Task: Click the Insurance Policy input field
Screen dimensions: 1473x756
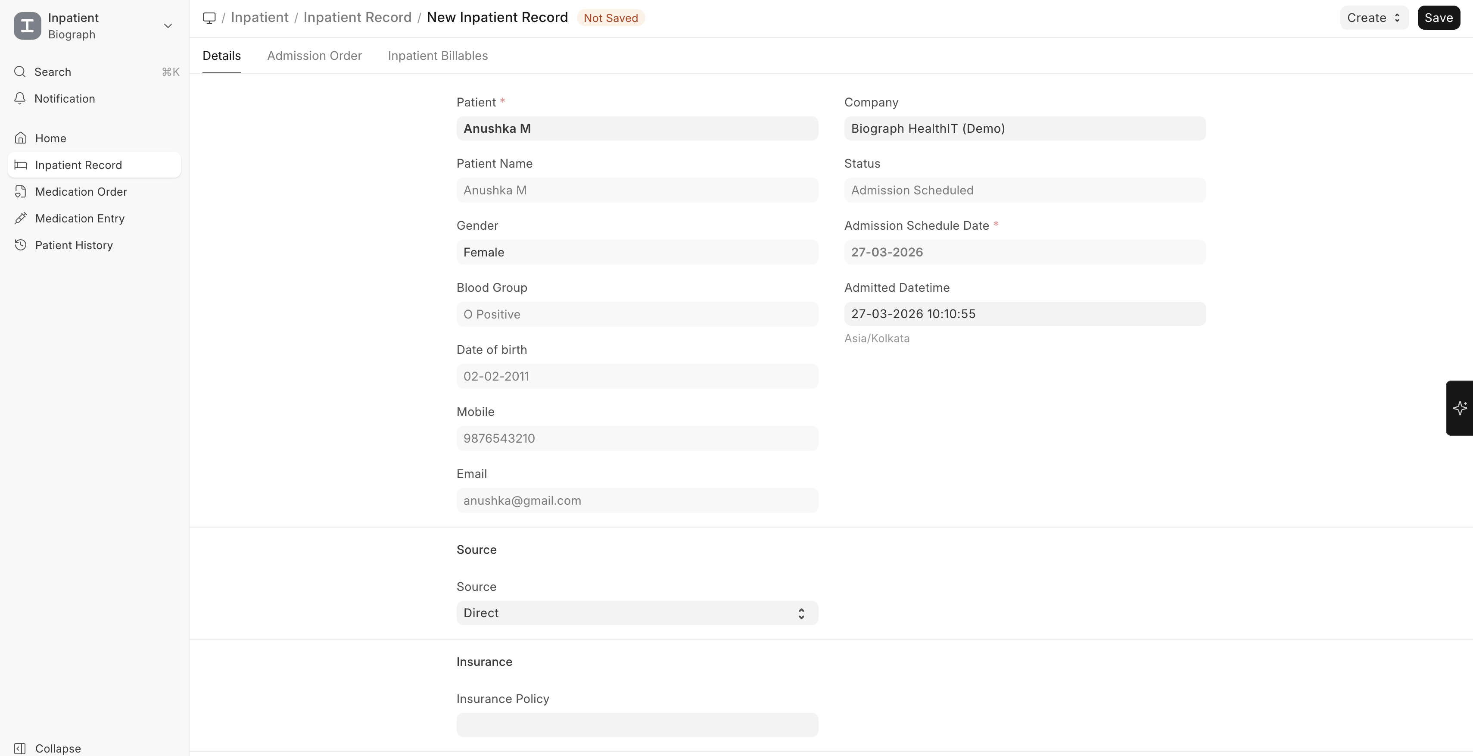Action: tap(636, 725)
